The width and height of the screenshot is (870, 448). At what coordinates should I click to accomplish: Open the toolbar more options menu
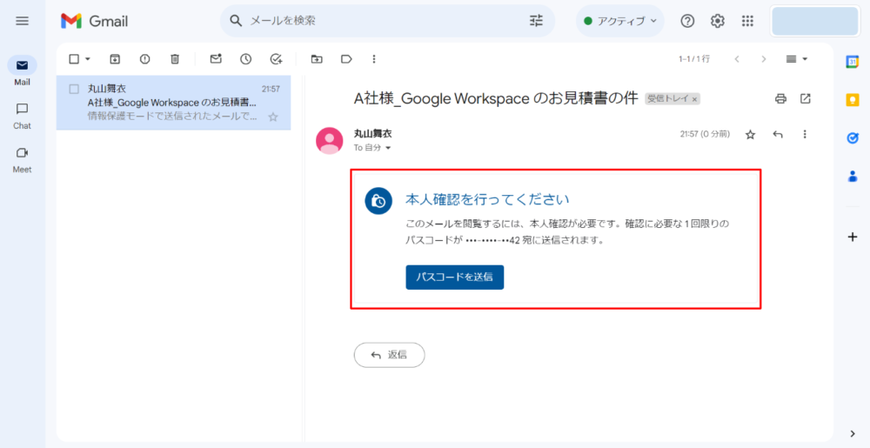click(374, 59)
